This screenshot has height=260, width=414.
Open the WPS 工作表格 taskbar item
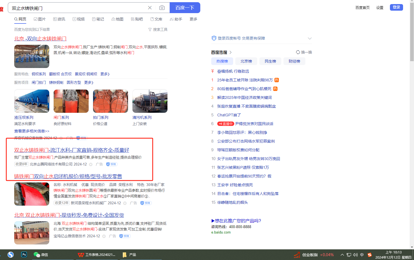(97, 255)
